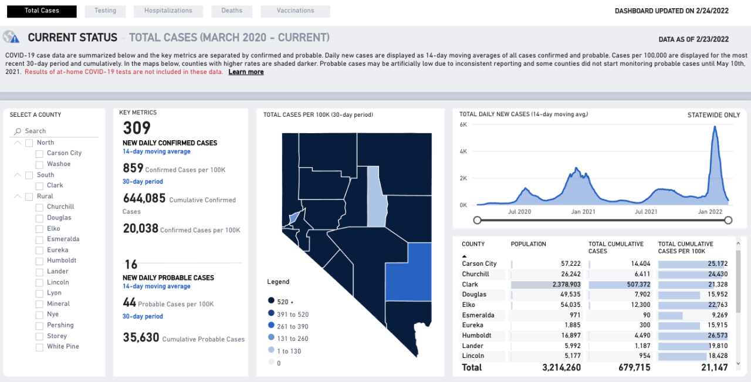This screenshot has width=751, height=382.
Task: Tick the Clark county checkbox
Action: coord(40,185)
